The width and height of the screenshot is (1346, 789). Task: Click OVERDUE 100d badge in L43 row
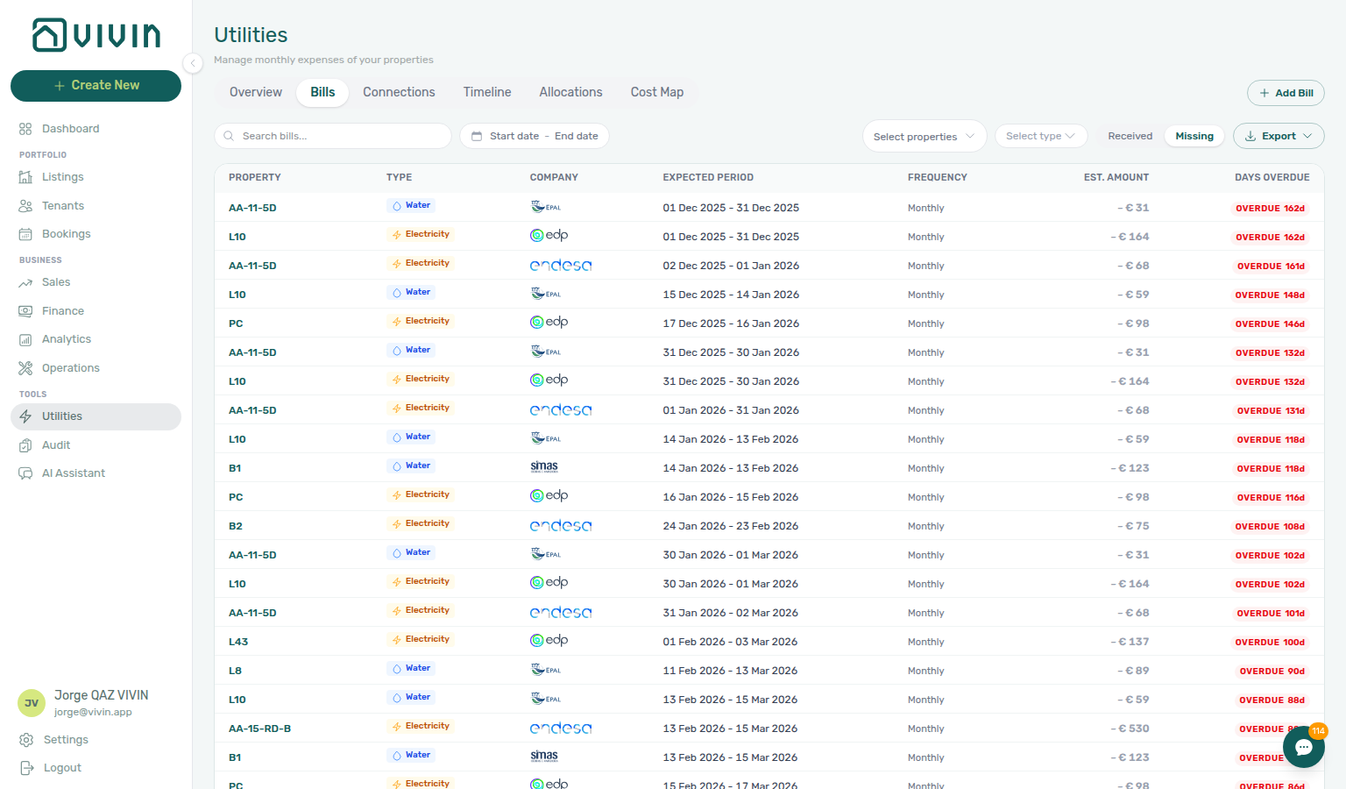tap(1270, 643)
